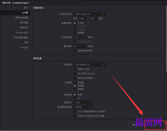167x131 pixels.
Task: Select 视频 video data level
Action: point(75,95)
